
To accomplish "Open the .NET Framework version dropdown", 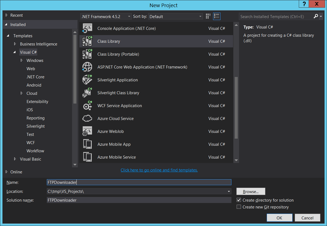I will [106, 16].
